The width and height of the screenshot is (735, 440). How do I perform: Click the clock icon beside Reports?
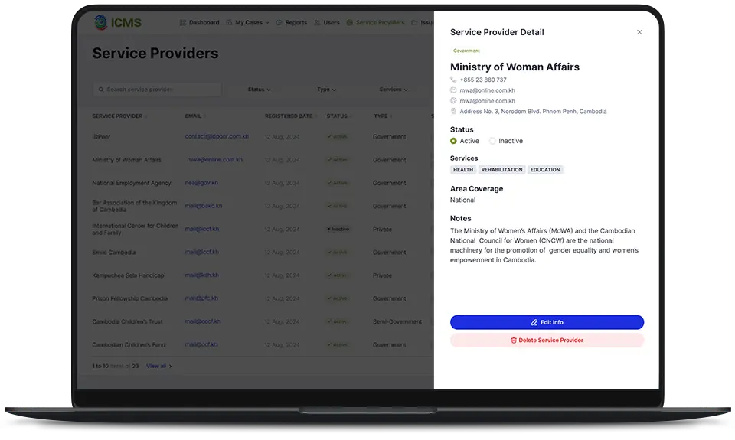(x=279, y=23)
